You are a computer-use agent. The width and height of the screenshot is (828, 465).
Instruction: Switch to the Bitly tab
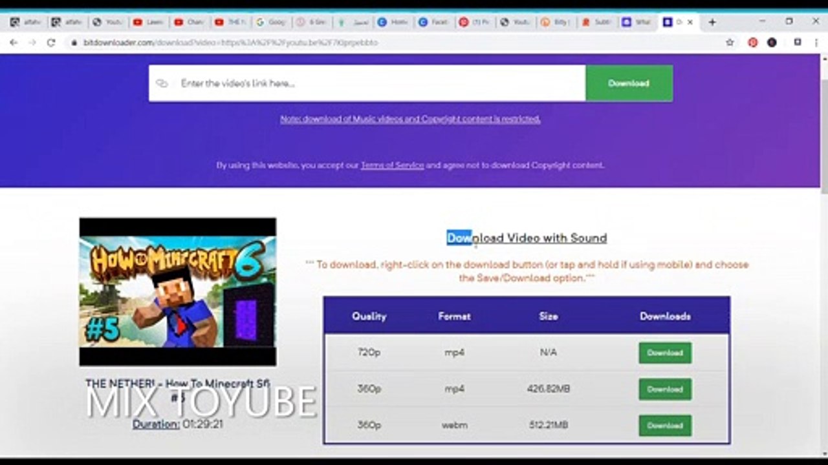(x=556, y=22)
